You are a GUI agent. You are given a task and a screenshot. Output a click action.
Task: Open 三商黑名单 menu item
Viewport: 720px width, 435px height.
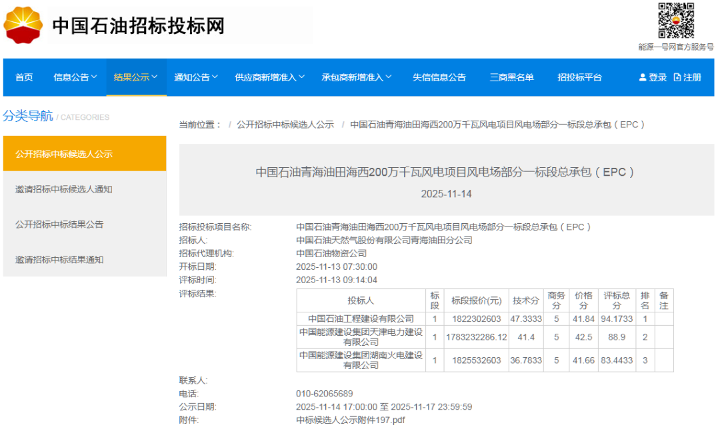tap(511, 77)
